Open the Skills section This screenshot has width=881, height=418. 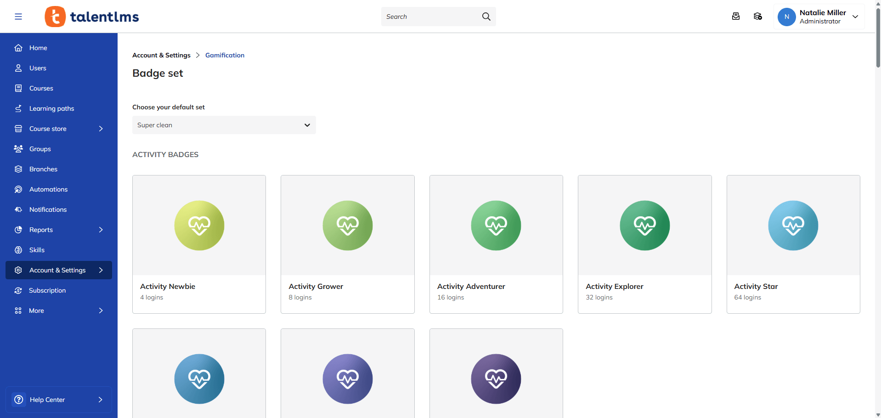point(37,250)
